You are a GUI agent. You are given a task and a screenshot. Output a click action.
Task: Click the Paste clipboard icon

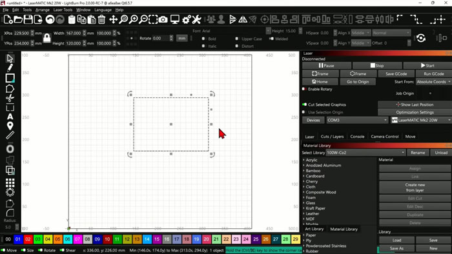[x=92, y=19]
